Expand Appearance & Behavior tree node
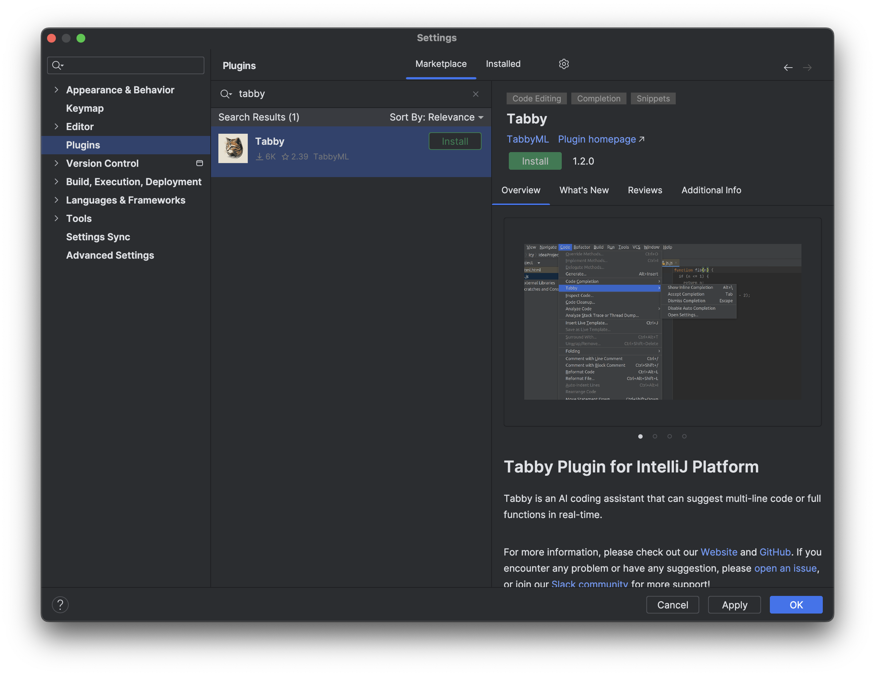This screenshot has height=676, width=875. [56, 90]
